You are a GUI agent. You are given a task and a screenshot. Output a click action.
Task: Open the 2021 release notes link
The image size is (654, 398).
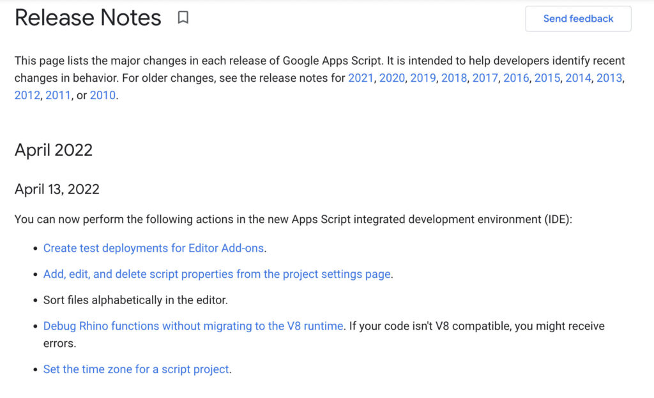click(x=361, y=78)
